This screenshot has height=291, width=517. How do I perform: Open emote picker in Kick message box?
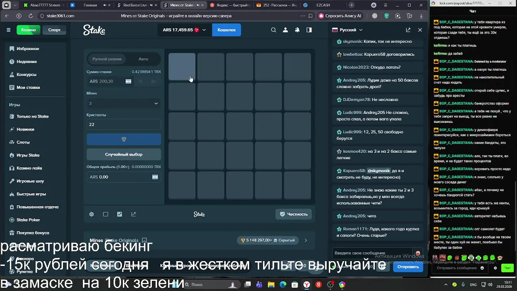(483, 268)
